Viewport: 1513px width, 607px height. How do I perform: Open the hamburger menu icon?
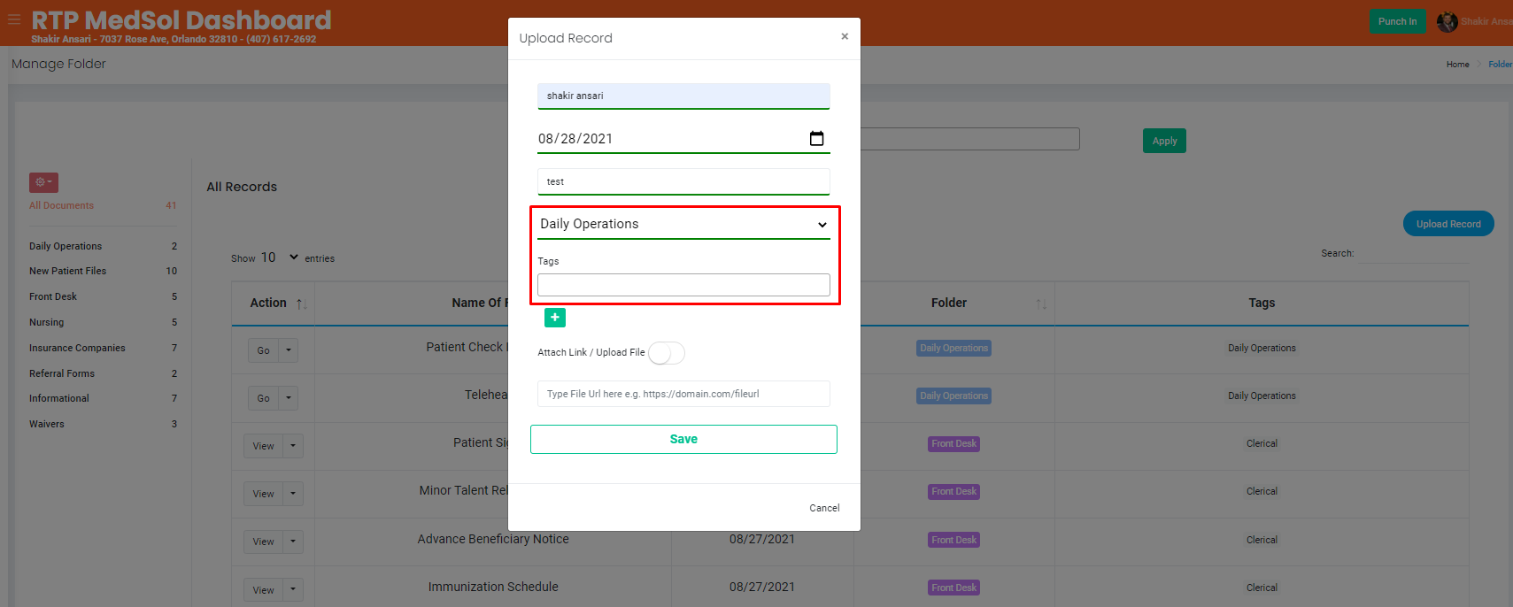[14, 19]
